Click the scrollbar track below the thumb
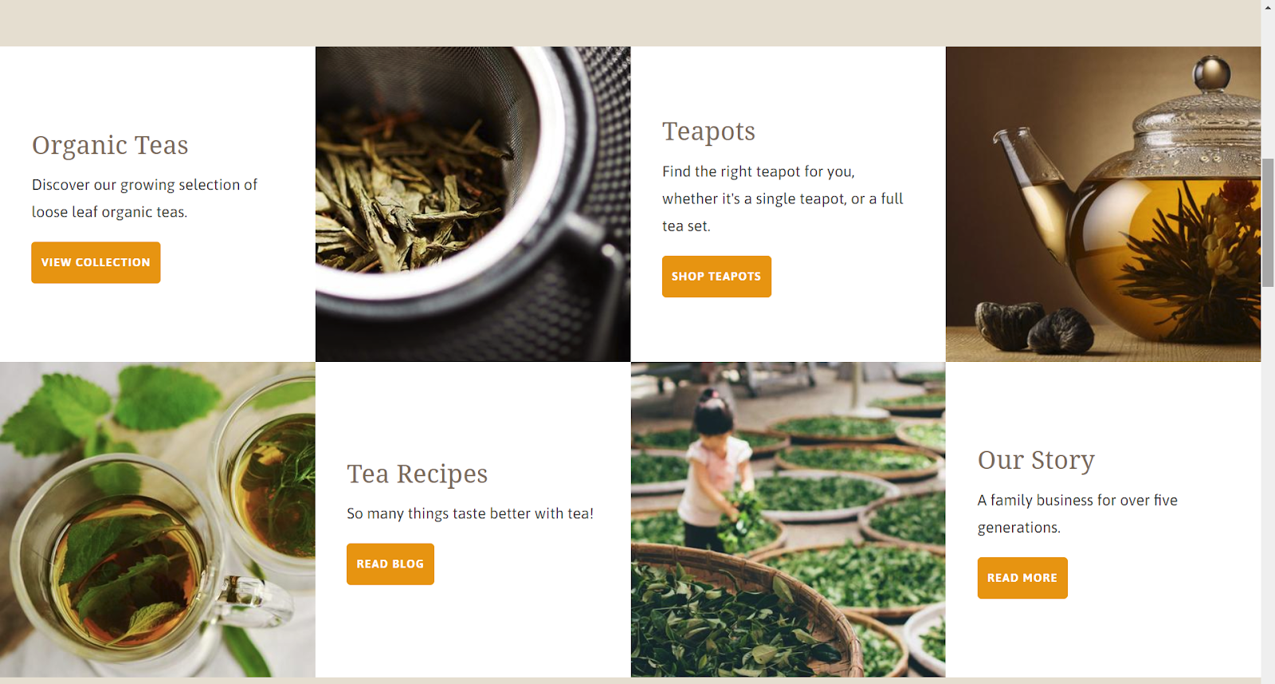The width and height of the screenshot is (1275, 684). (1268, 478)
